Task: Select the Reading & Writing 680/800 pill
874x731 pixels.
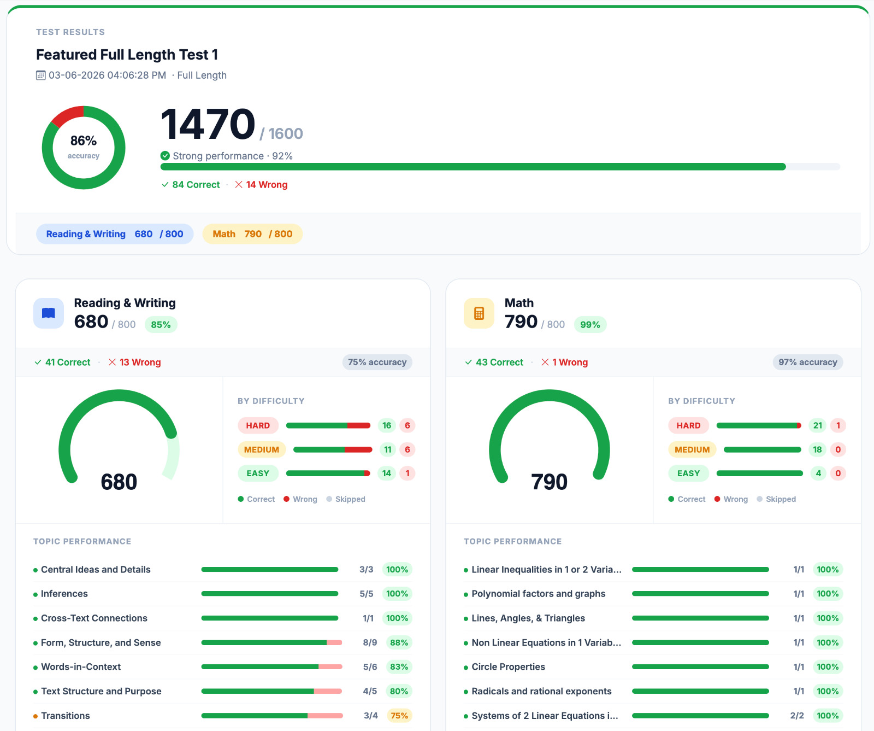Action: tap(115, 234)
